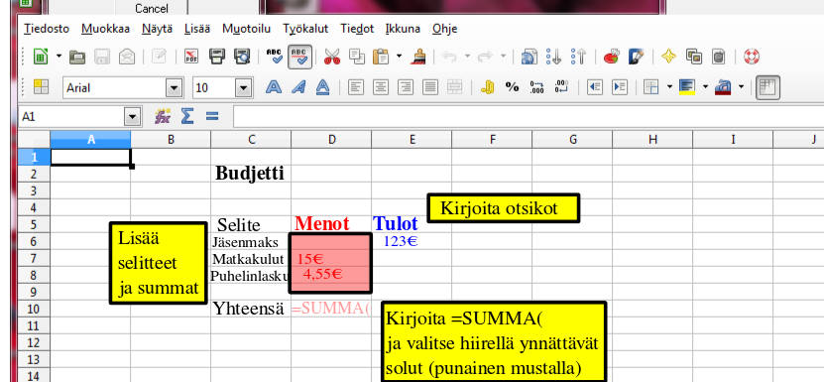Expand the Name Box dropdown arrow
824x382 pixels.
(133, 116)
